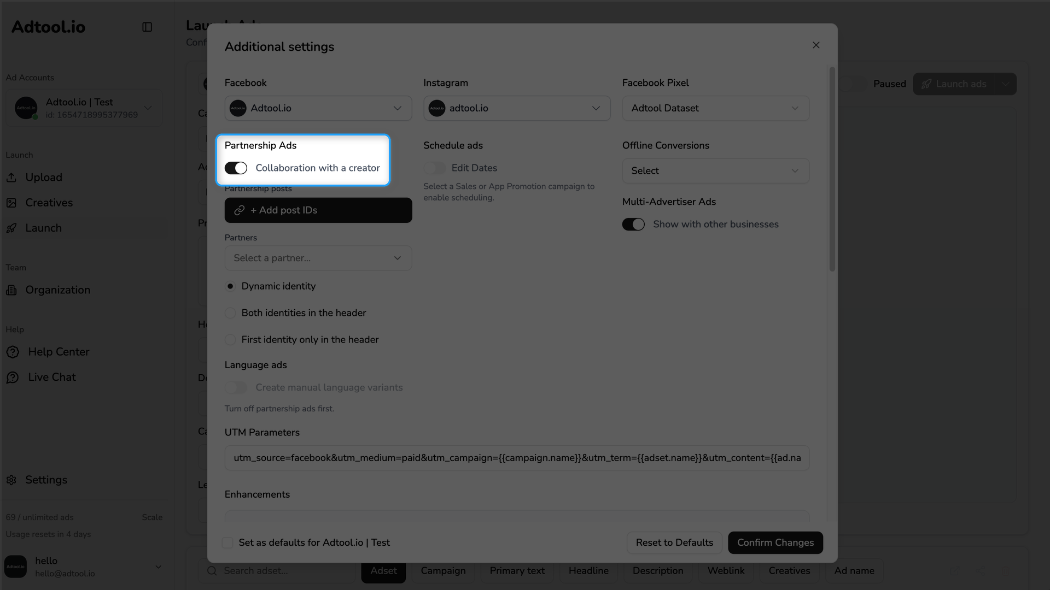Click the Help Center question icon

coord(13,352)
